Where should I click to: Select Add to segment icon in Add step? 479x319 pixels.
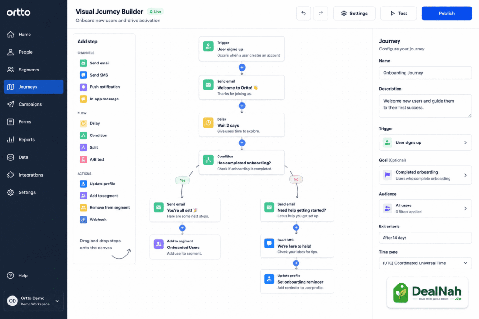coord(83,196)
